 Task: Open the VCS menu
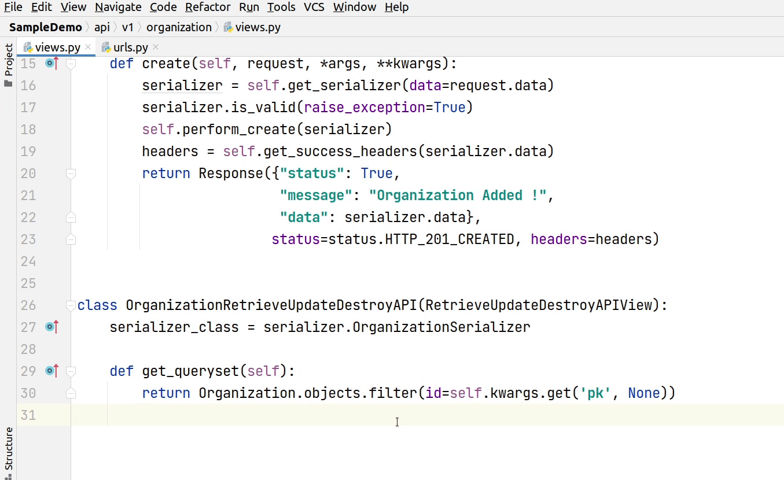(x=314, y=7)
